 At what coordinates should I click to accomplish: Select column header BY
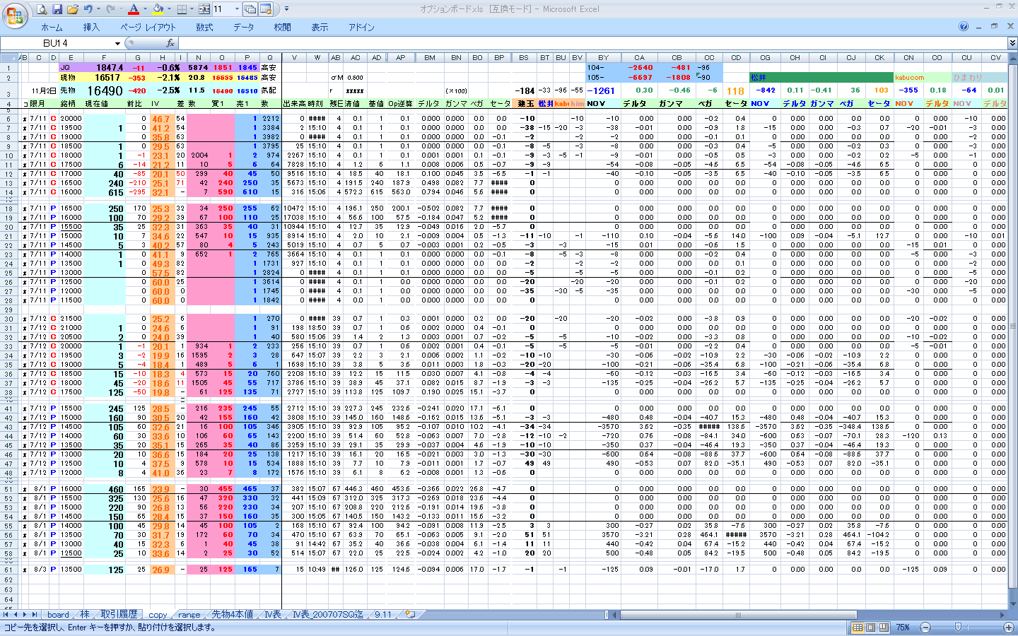coord(603,58)
